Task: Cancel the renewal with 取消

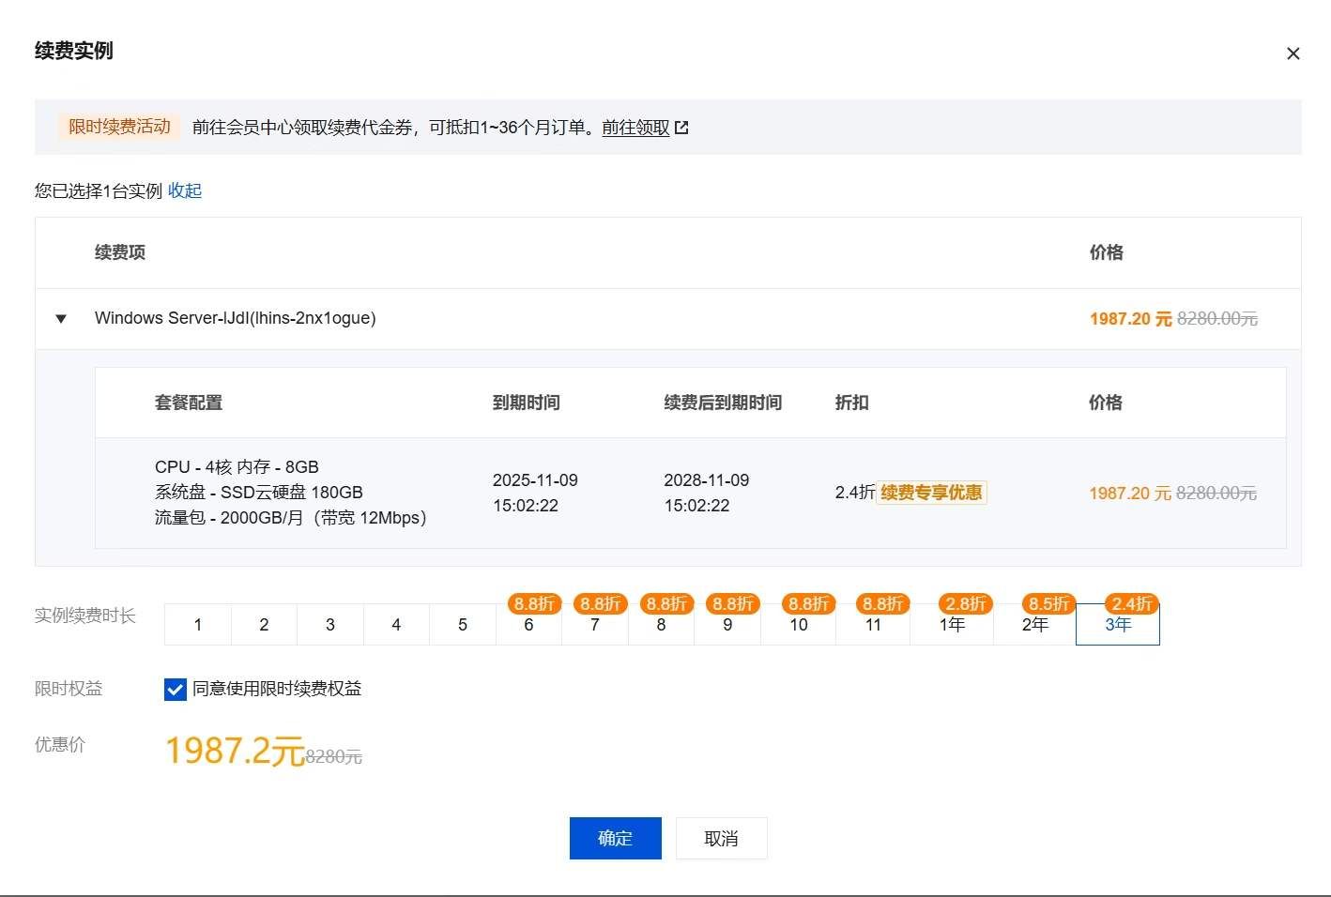Action: coord(721,838)
